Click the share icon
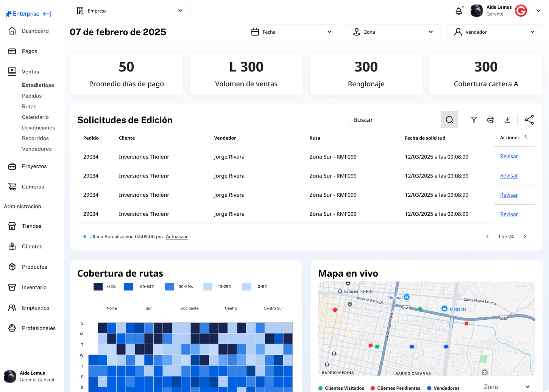The width and height of the screenshot is (549, 392). tap(529, 120)
